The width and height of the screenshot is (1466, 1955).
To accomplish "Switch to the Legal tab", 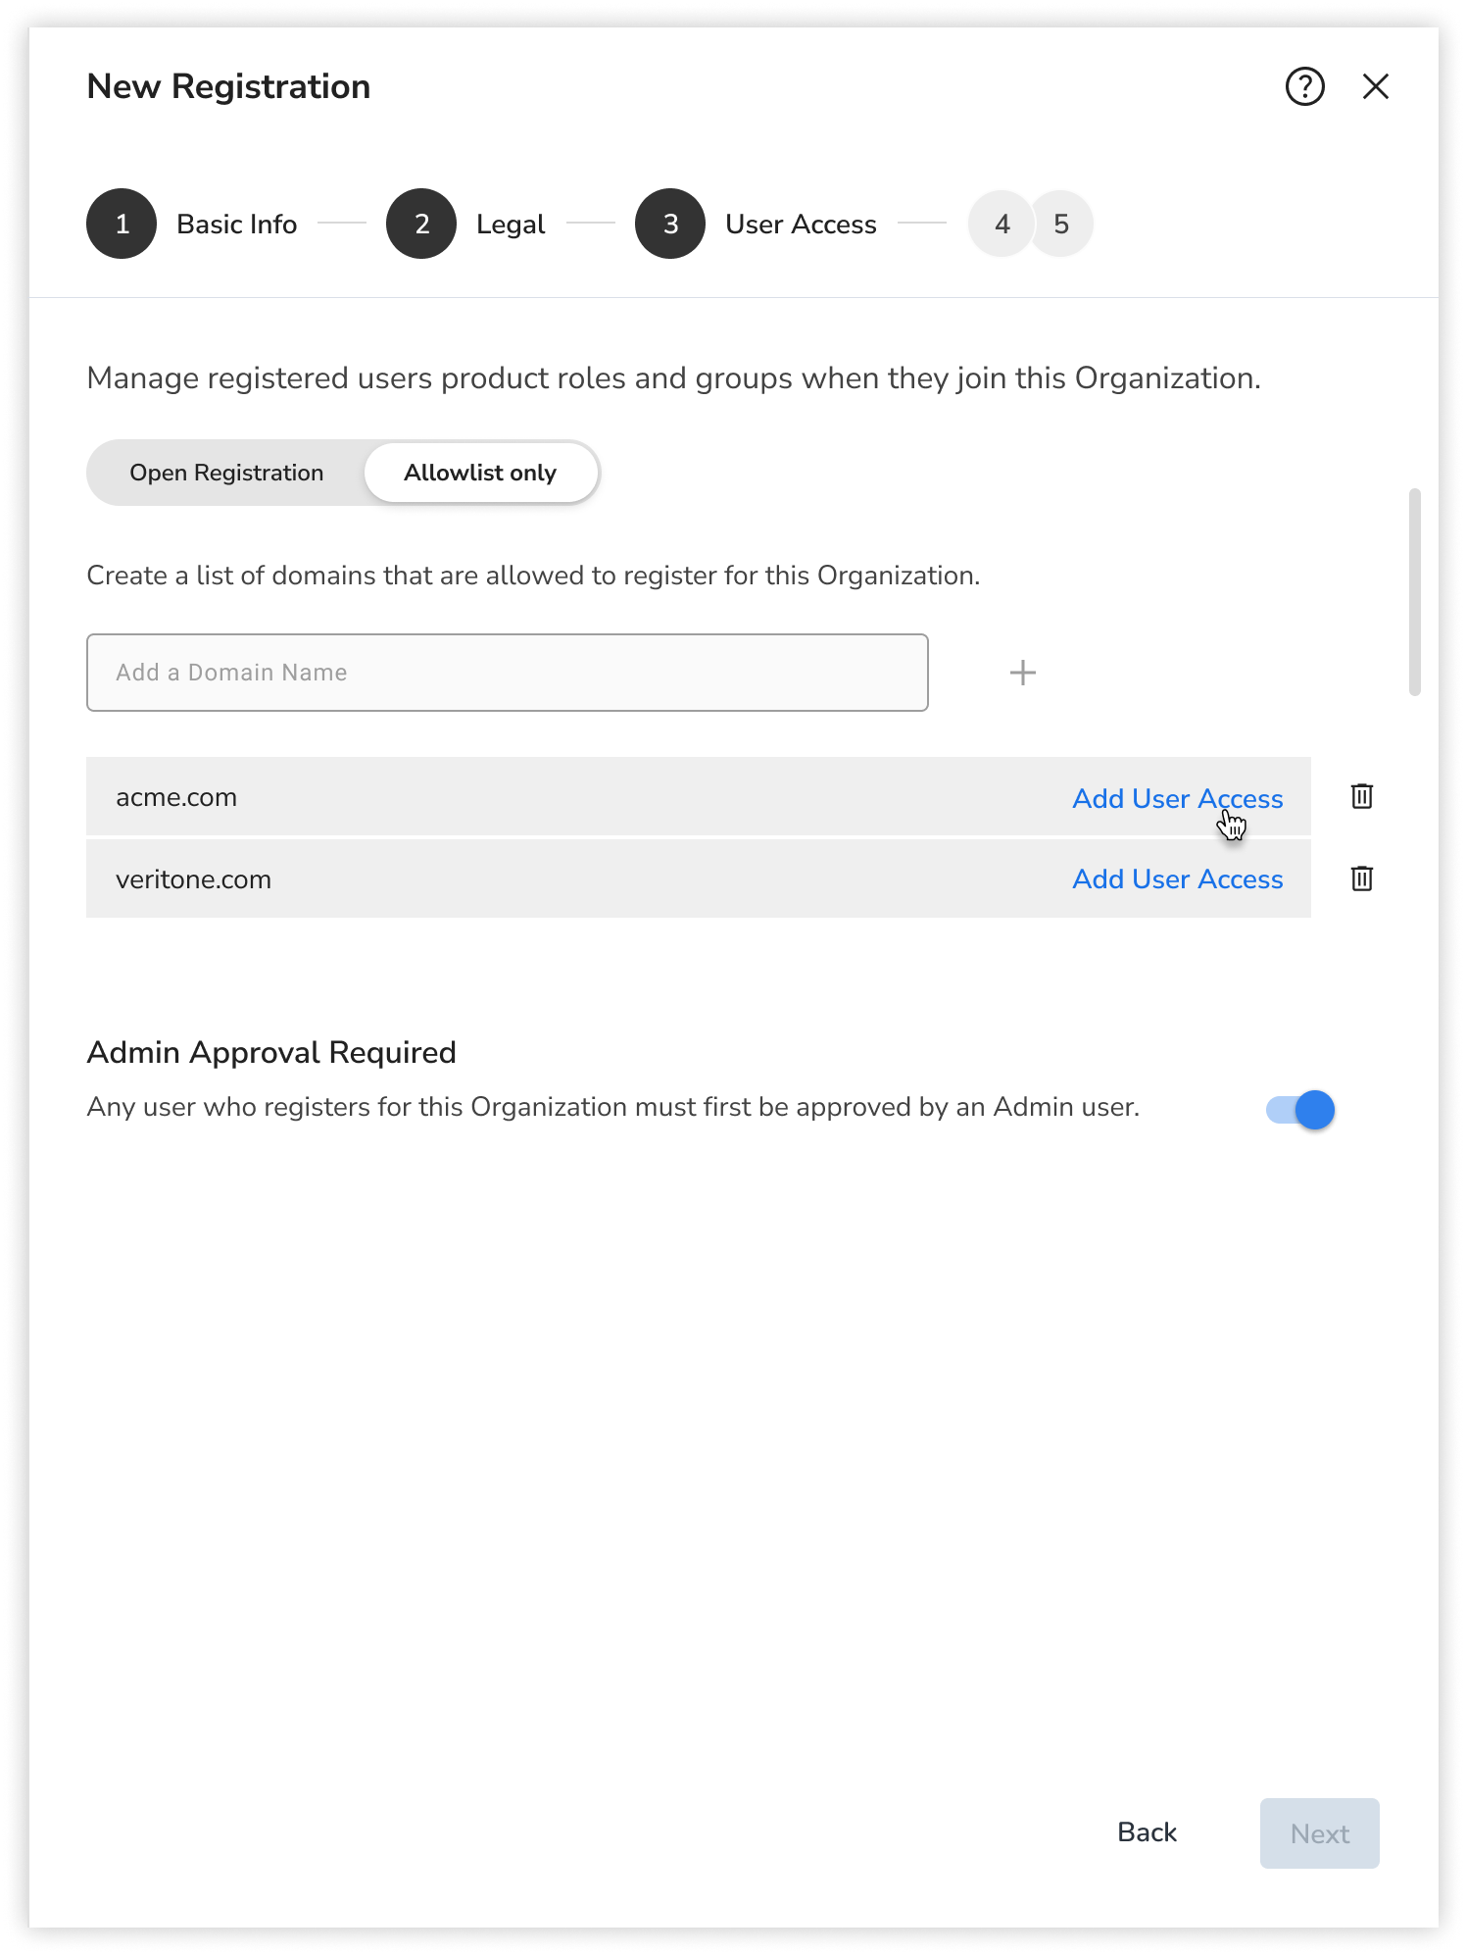I will (x=510, y=224).
